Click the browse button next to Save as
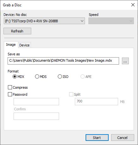The height and width of the screenshot is (145, 138). (x=125, y=61)
